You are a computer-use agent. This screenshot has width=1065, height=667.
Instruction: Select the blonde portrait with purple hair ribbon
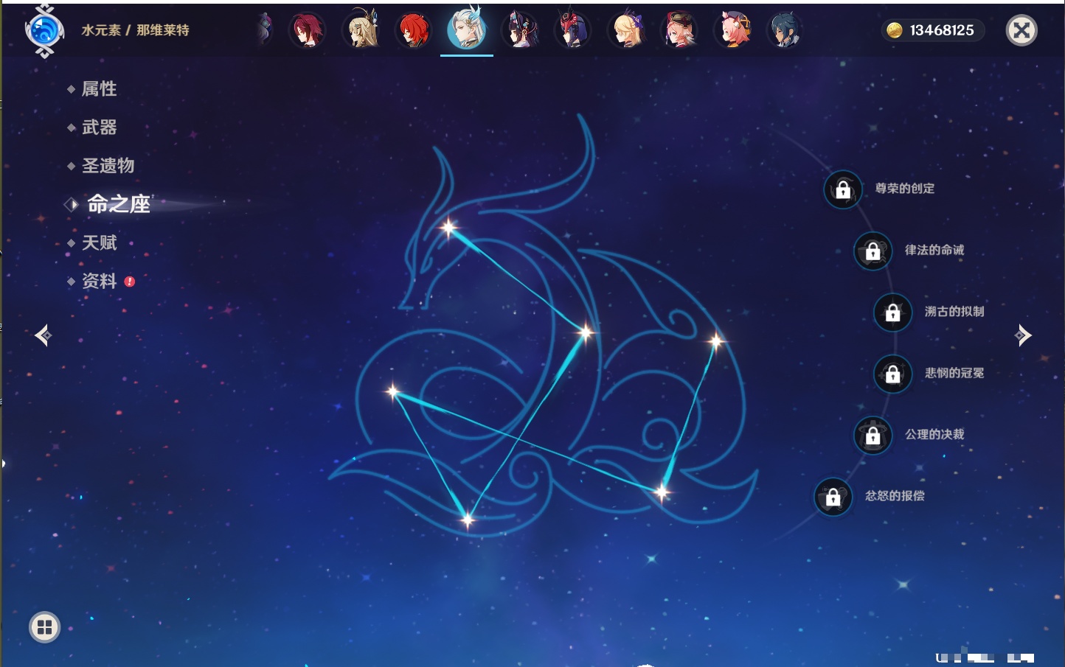coord(626,31)
